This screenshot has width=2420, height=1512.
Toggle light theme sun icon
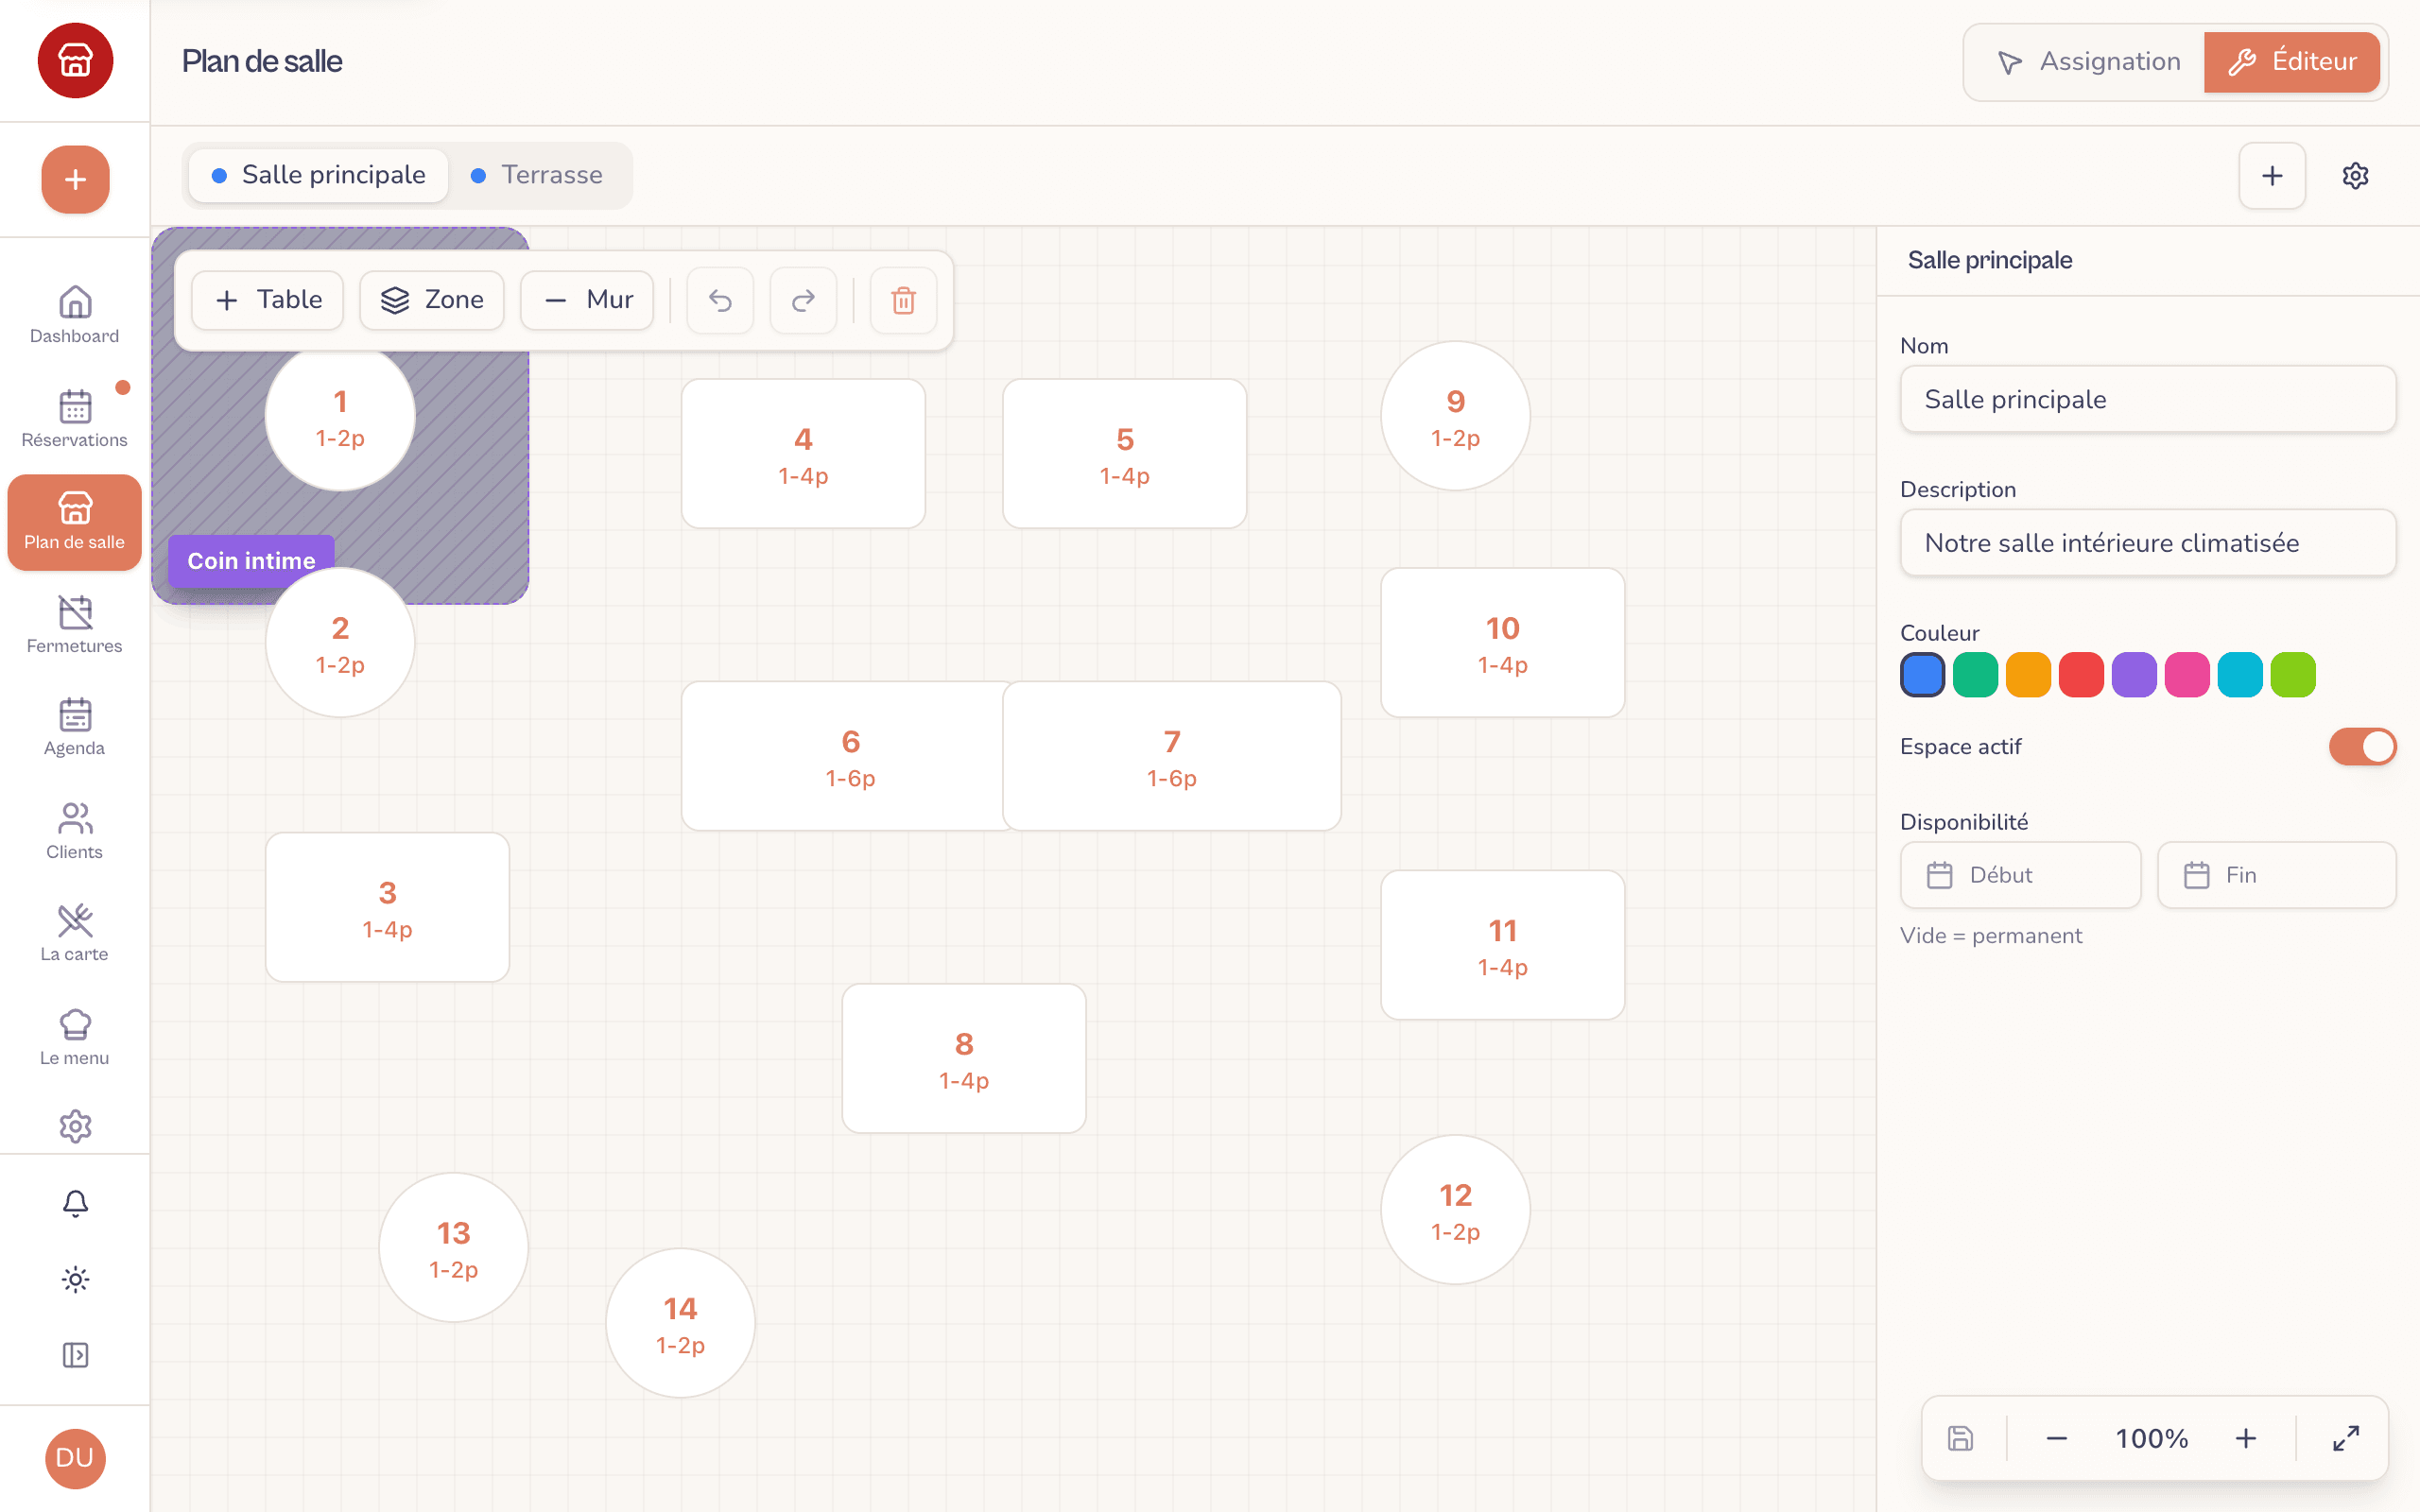(75, 1279)
